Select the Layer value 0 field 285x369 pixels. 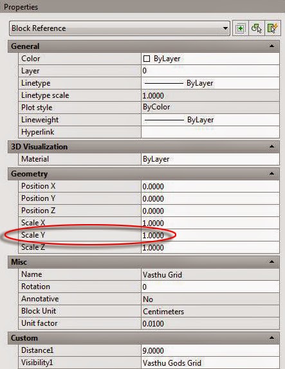pos(210,71)
